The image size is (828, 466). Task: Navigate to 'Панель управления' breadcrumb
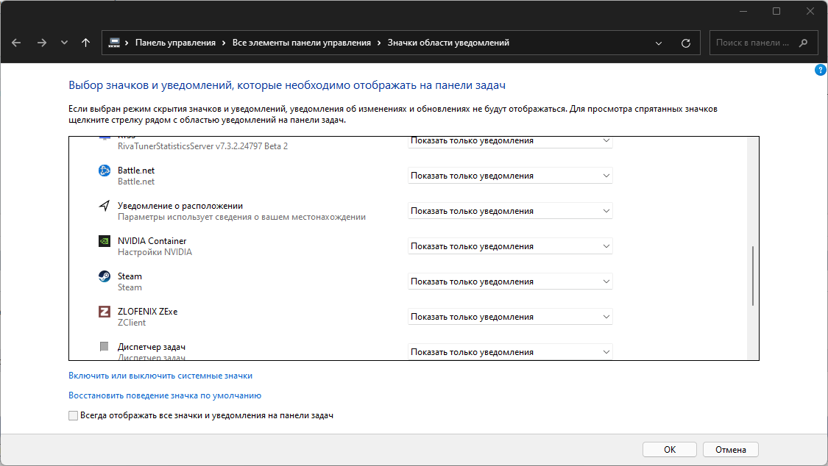(175, 43)
